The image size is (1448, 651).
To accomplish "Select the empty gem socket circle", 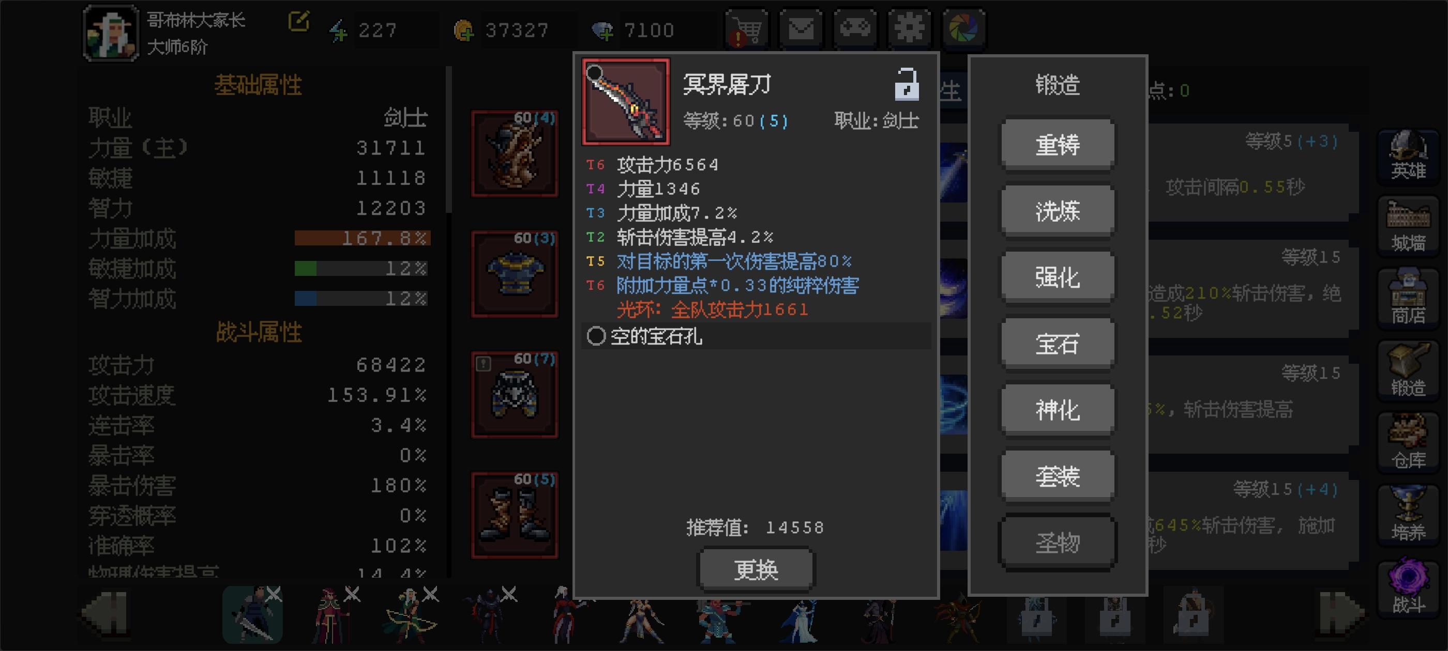I will tap(596, 336).
